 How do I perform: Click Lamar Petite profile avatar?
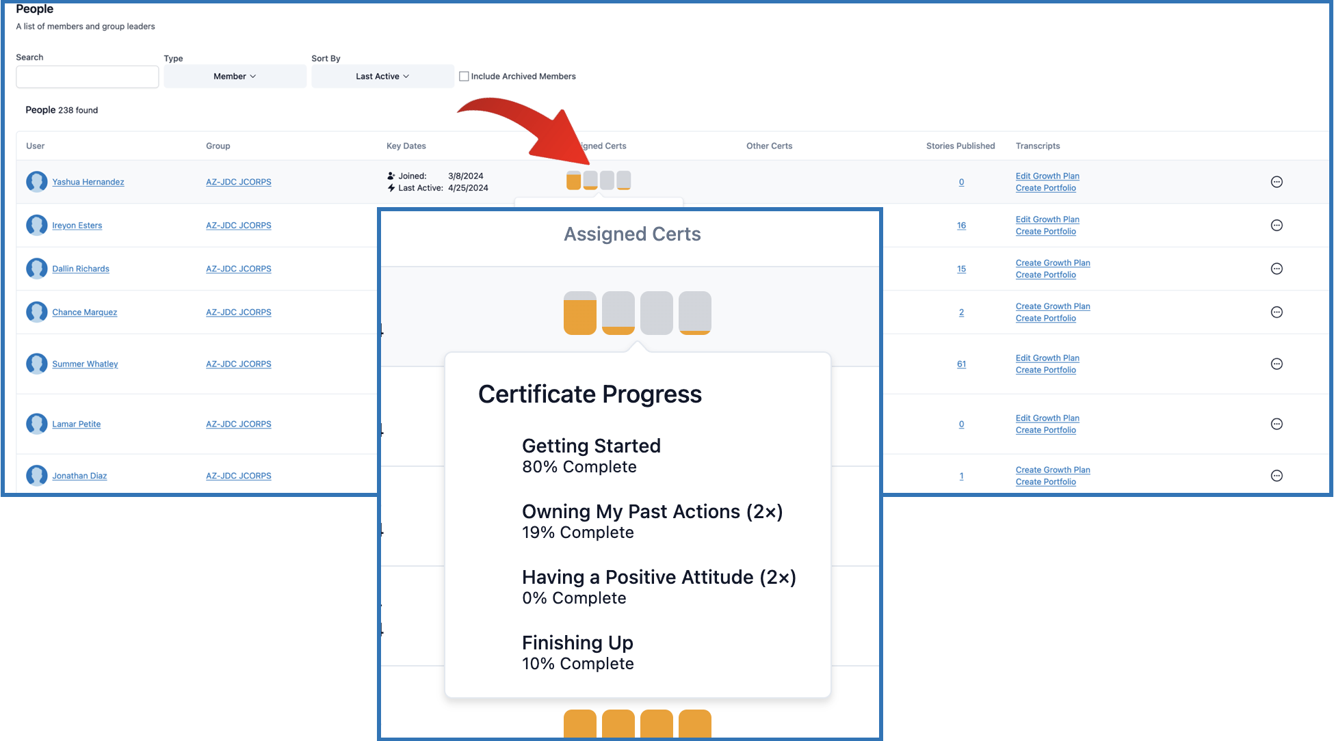pyautogui.click(x=37, y=424)
